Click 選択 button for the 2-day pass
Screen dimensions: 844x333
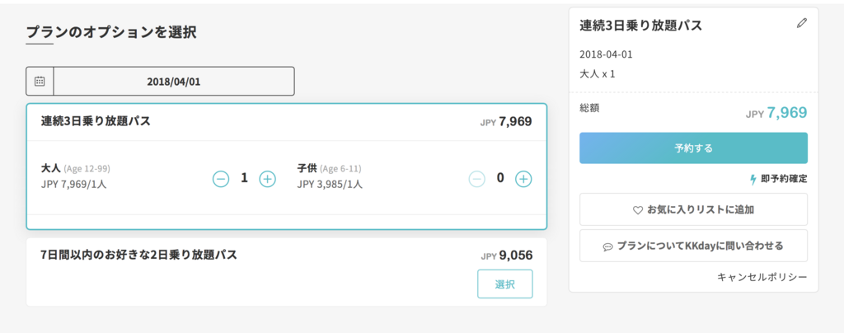[505, 284]
